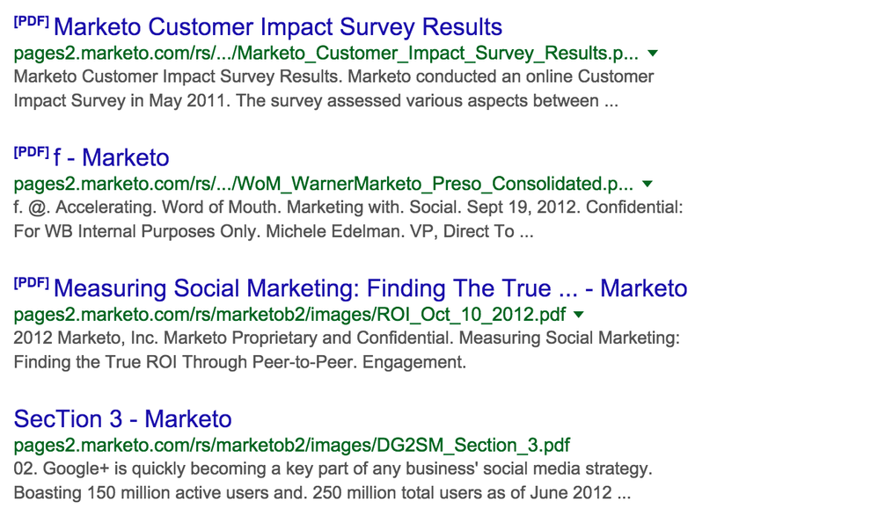Click snippet line 'Boasting 150 million active users'

[323, 493]
